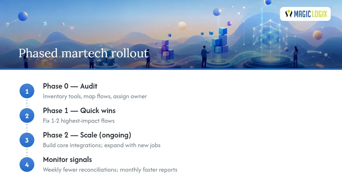Select the numbered circle 4 icon
342x192 pixels.
click(27, 165)
